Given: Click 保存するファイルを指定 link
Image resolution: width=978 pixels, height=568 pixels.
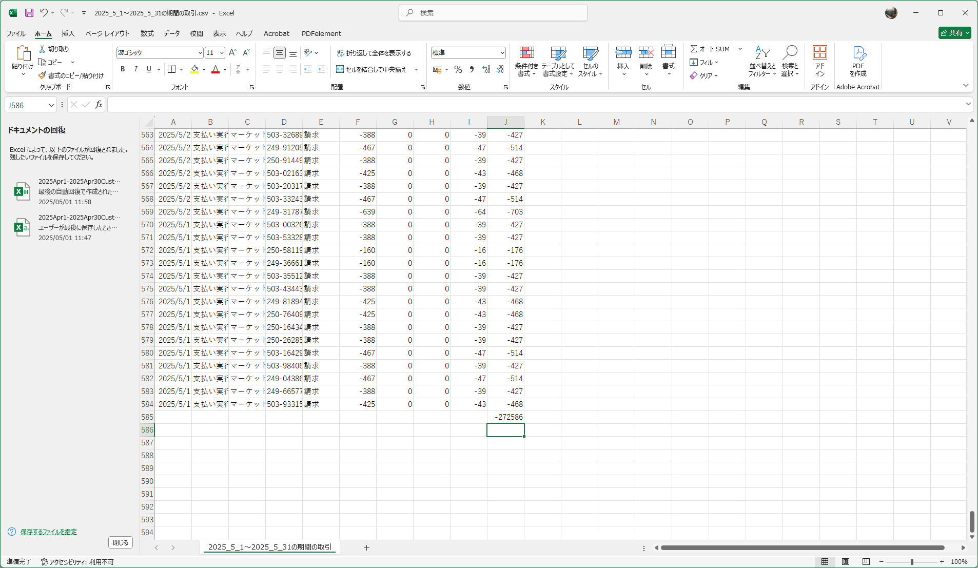Looking at the screenshot, I should 49,532.
